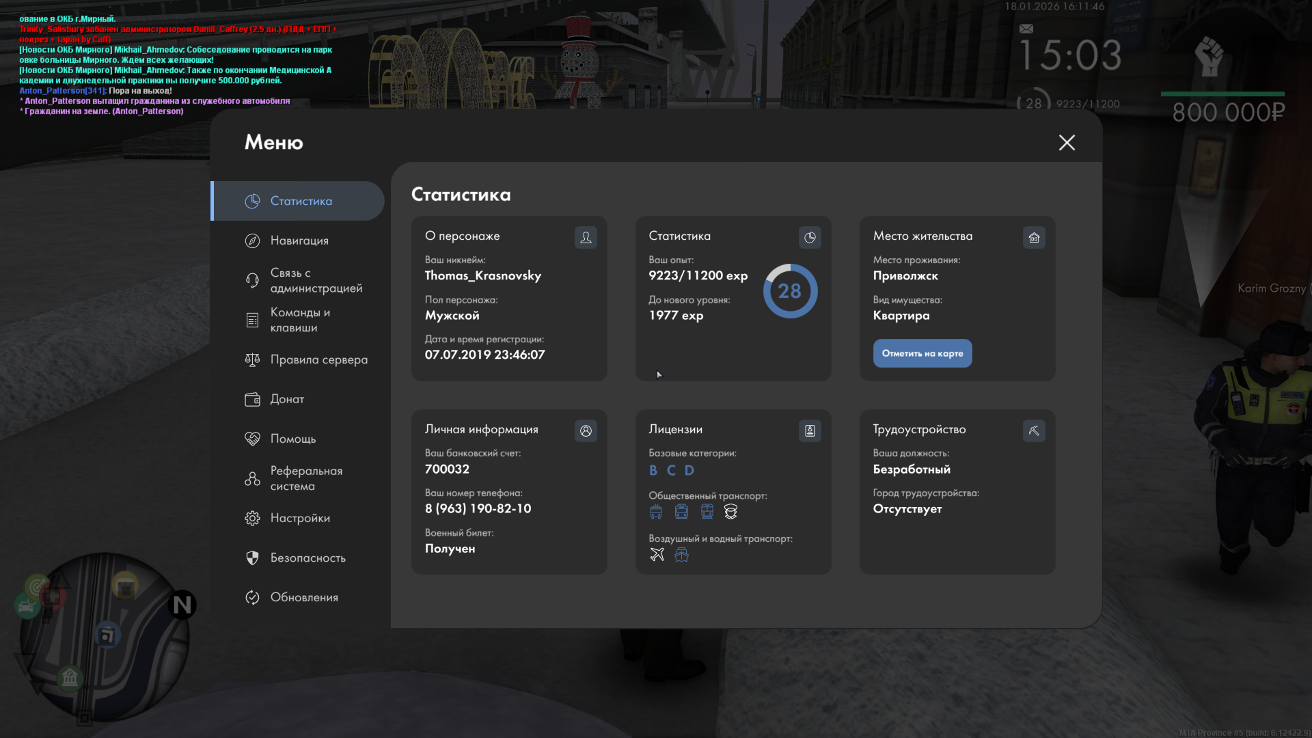Click the airplane license icon
This screenshot has height=738, width=1312.
tap(657, 554)
